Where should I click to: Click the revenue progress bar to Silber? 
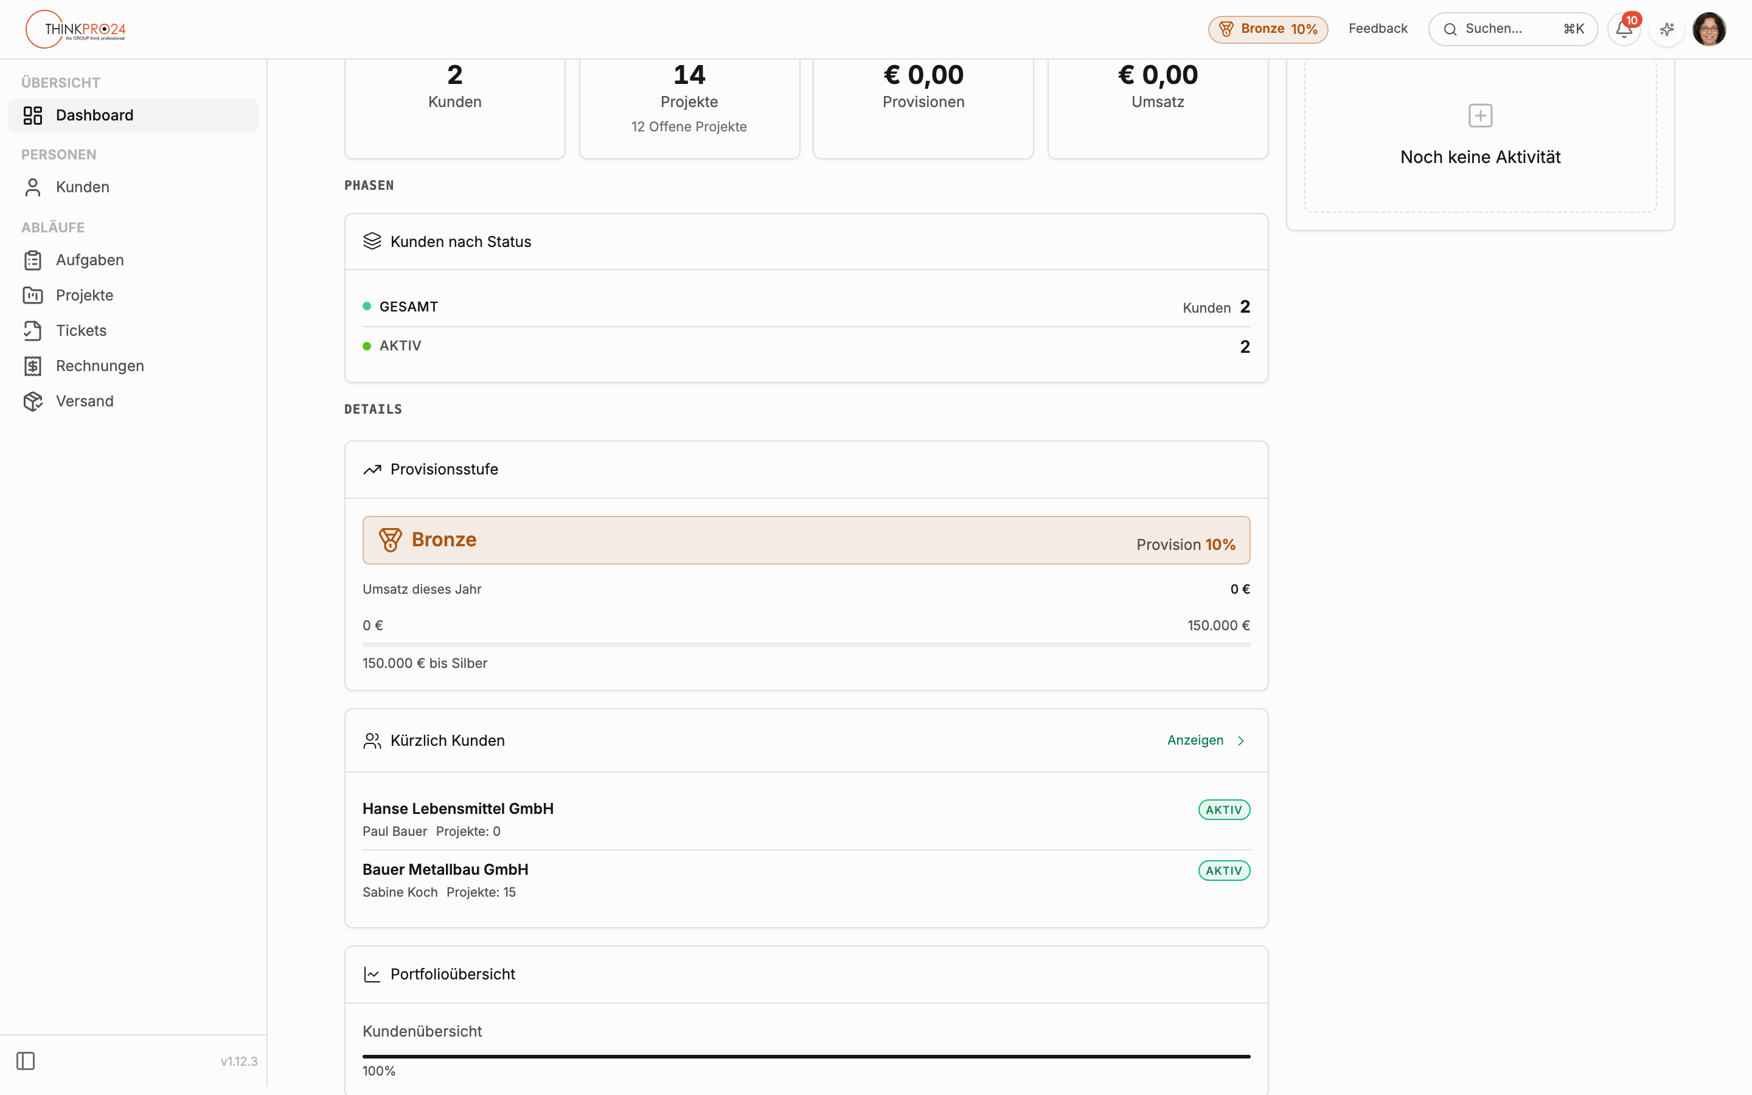coord(806,644)
